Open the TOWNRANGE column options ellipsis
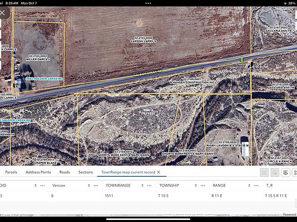 pos(149,186)
